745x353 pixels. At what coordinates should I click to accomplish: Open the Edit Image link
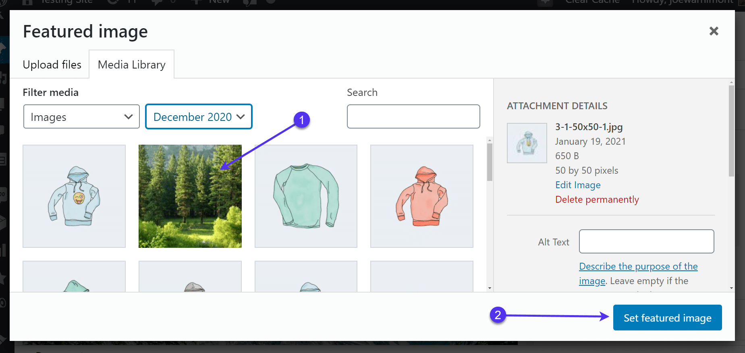578,185
